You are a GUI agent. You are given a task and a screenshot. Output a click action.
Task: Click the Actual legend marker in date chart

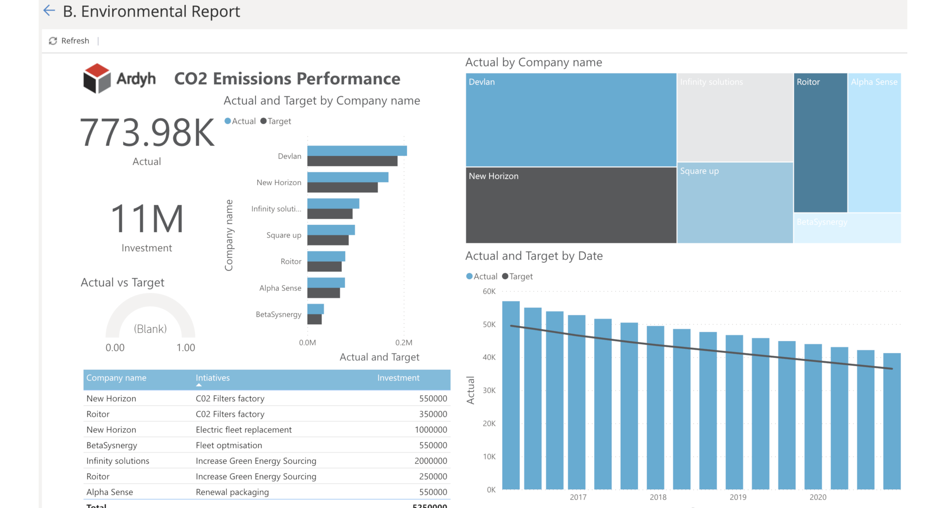pyautogui.click(x=469, y=276)
